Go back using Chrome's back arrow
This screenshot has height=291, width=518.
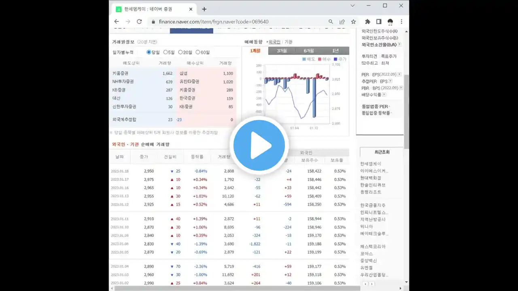point(117,21)
